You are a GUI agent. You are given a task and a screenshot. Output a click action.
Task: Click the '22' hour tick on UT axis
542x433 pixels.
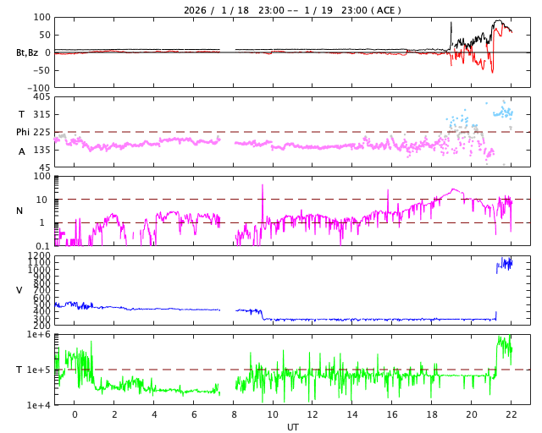point(512,414)
